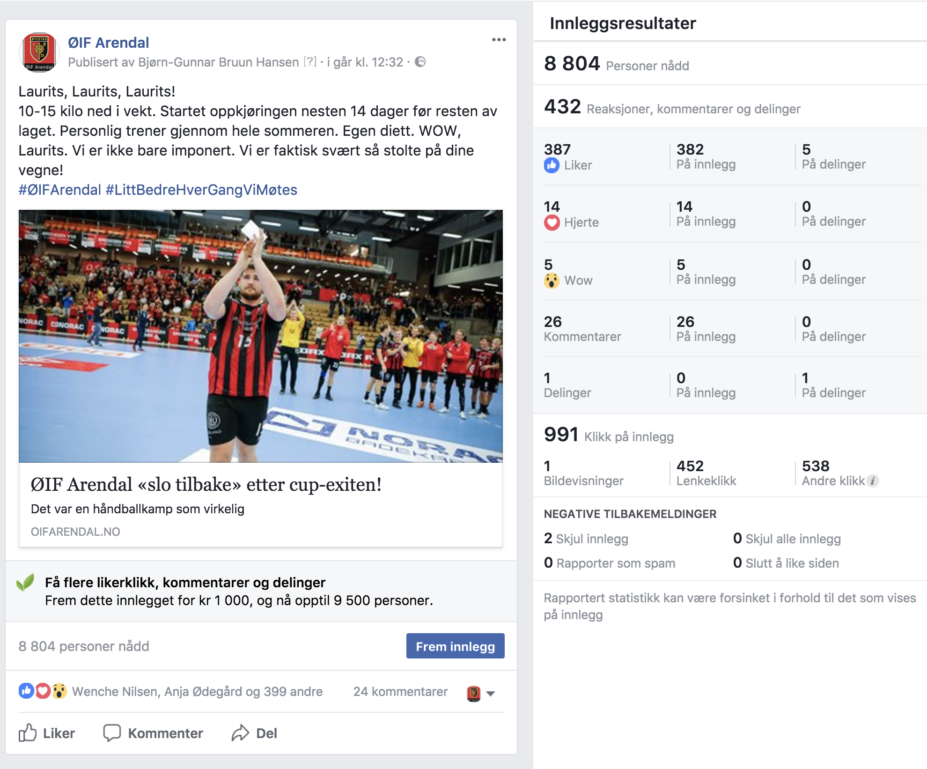Open the 24 kommentarer link
Viewport: 927px width, 769px height.
tap(400, 692)
